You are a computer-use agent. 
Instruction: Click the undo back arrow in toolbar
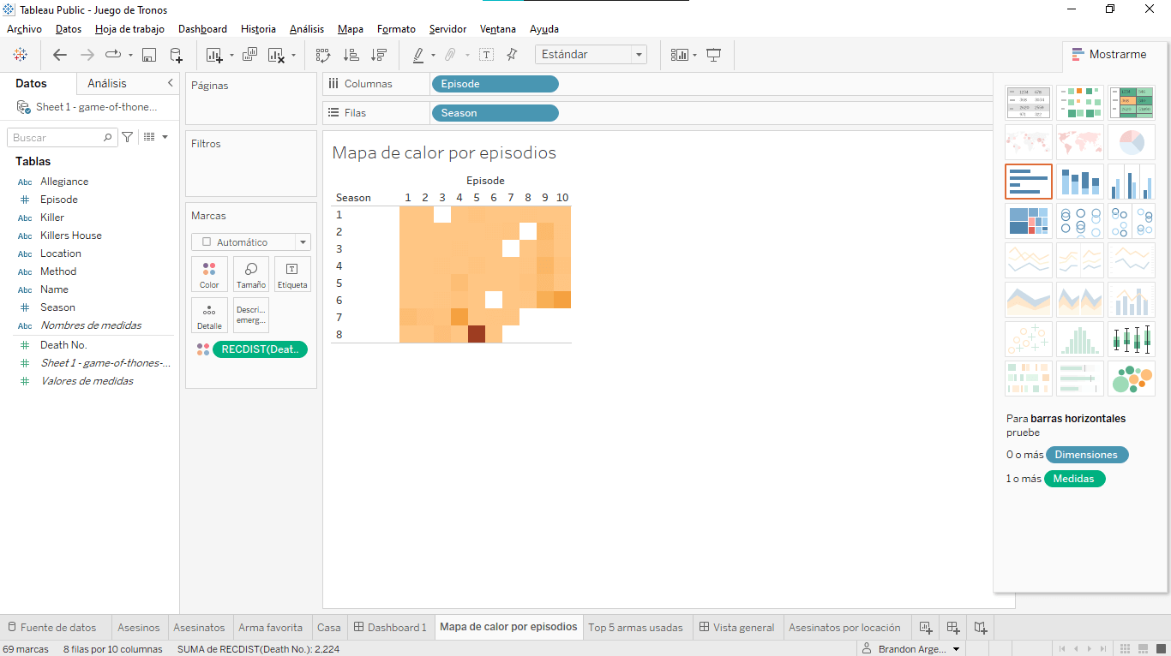60,55
